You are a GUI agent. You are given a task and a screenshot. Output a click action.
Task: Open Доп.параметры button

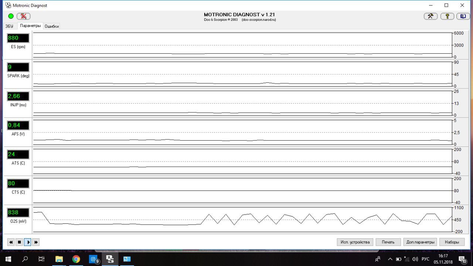(421, 242)
